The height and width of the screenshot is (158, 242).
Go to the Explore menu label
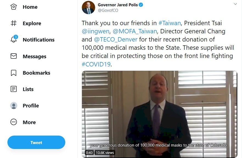[32, 23]
